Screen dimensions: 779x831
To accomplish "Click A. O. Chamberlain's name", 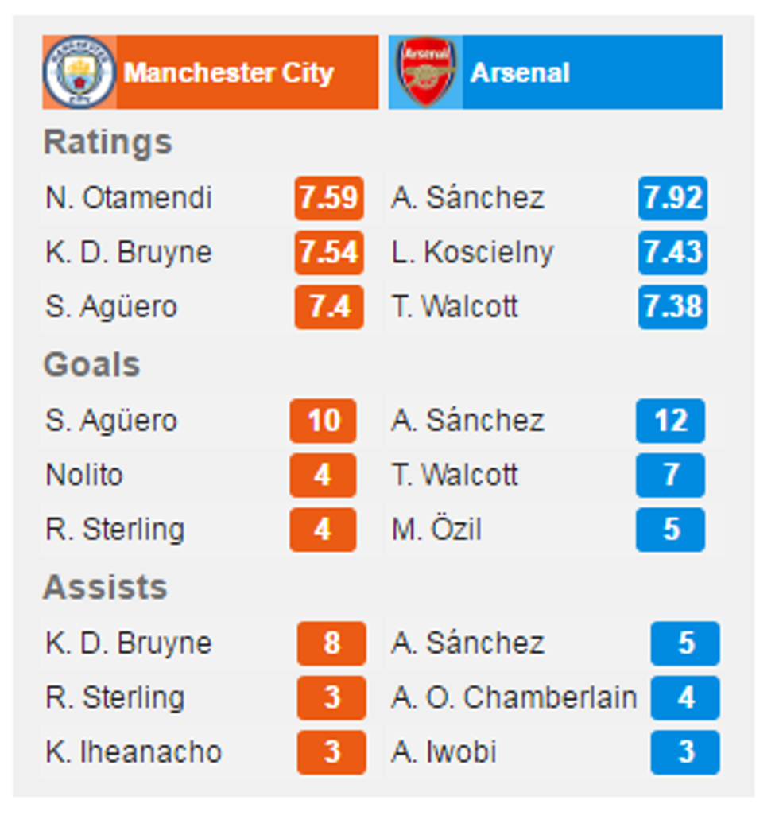I will (514, 697).
